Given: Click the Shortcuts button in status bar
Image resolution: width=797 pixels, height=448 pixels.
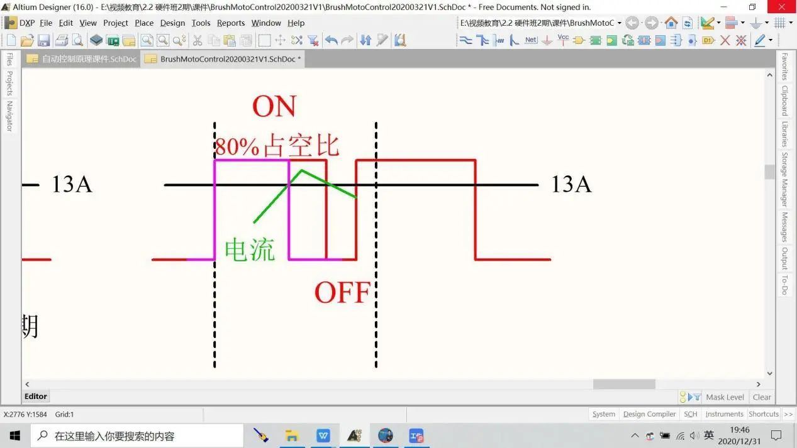Looking at the screenshot, I should click(764, 414).
